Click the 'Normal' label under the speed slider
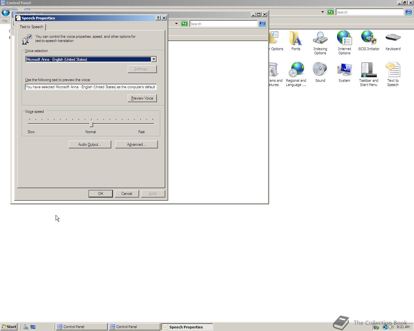Viewport: 414px width, 331px height. coord(91,132)
